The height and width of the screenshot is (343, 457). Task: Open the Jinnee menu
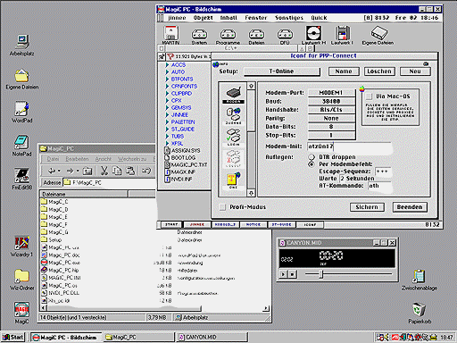[177, 18]
